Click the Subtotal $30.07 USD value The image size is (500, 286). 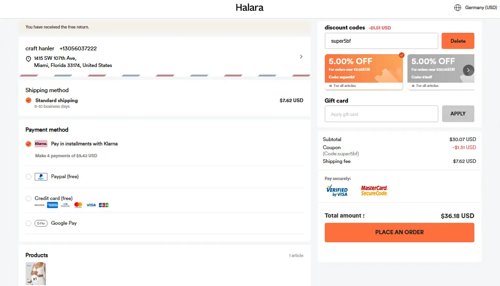point(462,140)
